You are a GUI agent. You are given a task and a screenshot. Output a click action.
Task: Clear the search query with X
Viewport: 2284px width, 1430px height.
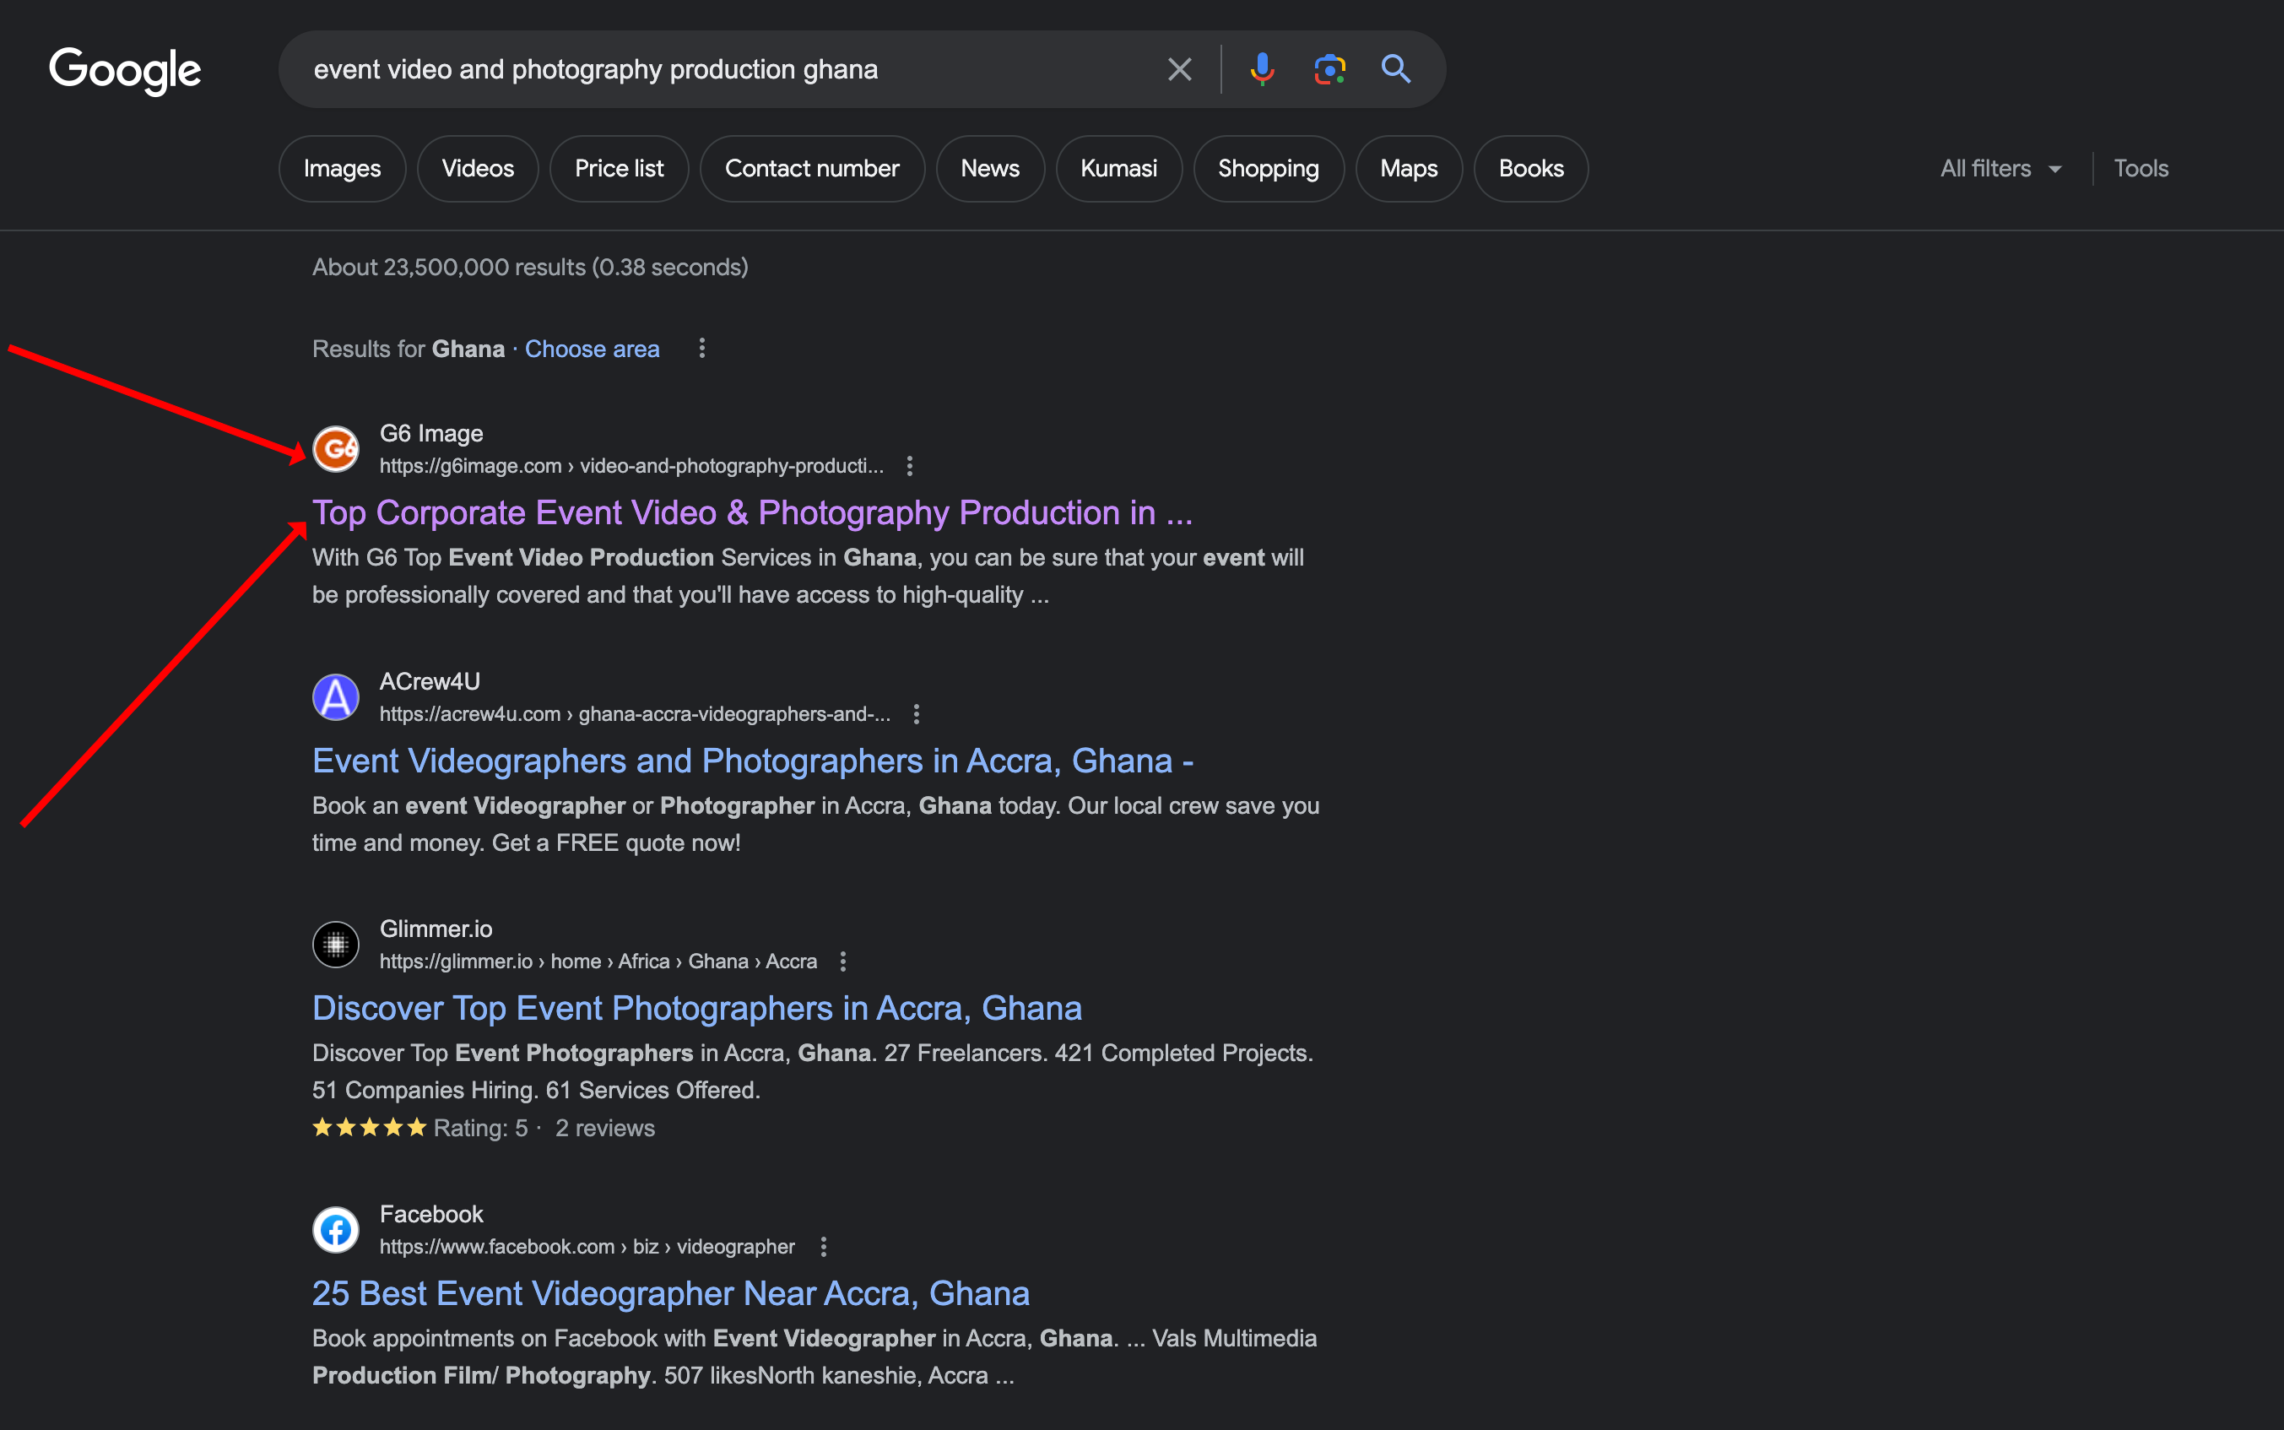pos(1179,69)
